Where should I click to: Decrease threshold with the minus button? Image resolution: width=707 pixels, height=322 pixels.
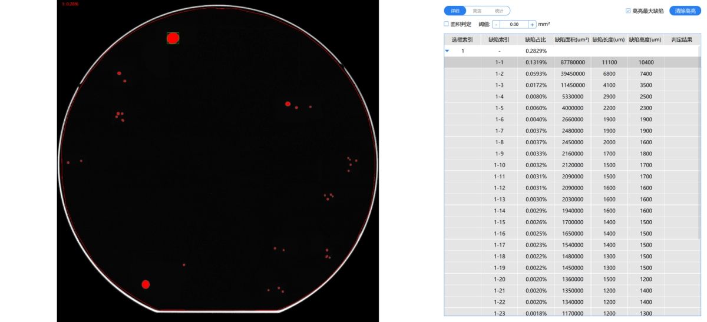tap(496, 24)
